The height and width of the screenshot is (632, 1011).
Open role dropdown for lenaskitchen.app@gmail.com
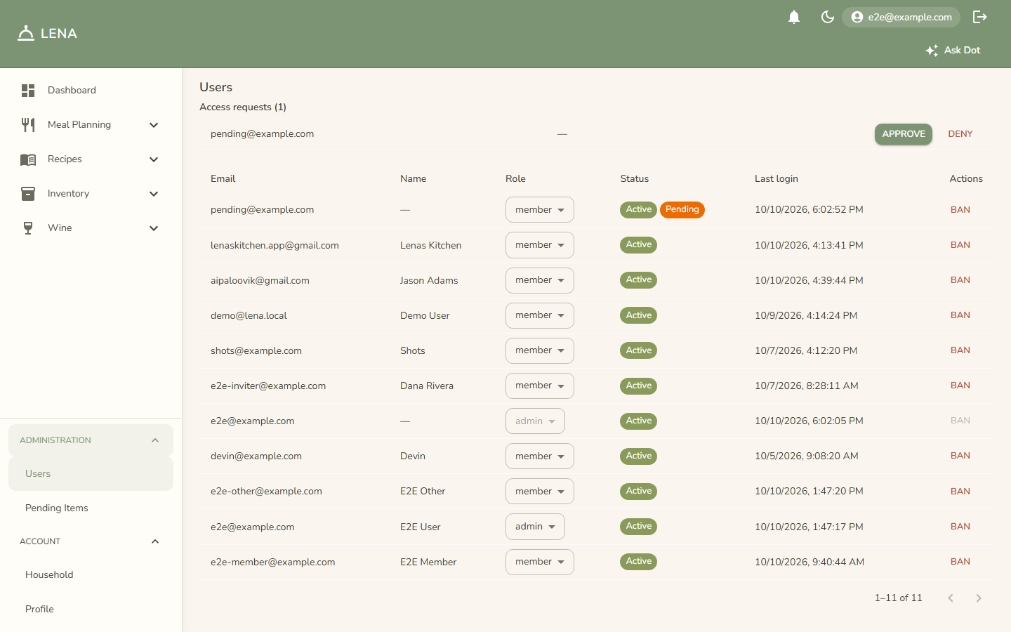click(539, 245)
